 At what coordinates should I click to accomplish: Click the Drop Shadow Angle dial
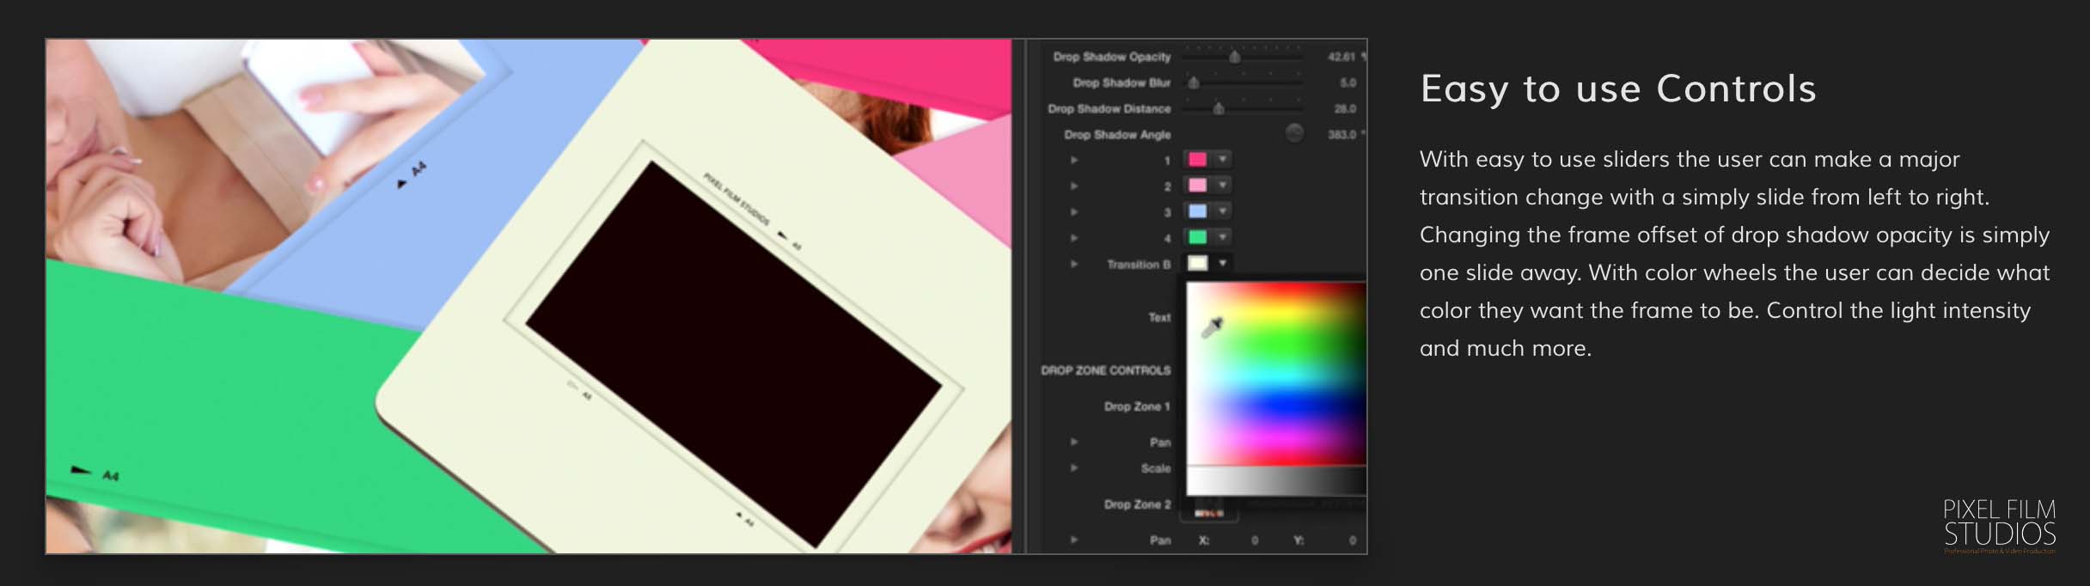click(x=1293, y=133)
